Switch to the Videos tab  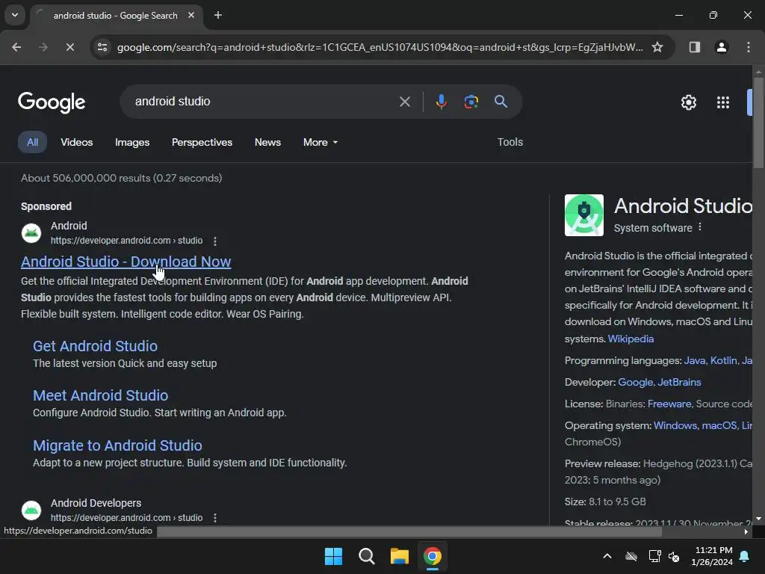pyautogui.click(x=77, y=142)
